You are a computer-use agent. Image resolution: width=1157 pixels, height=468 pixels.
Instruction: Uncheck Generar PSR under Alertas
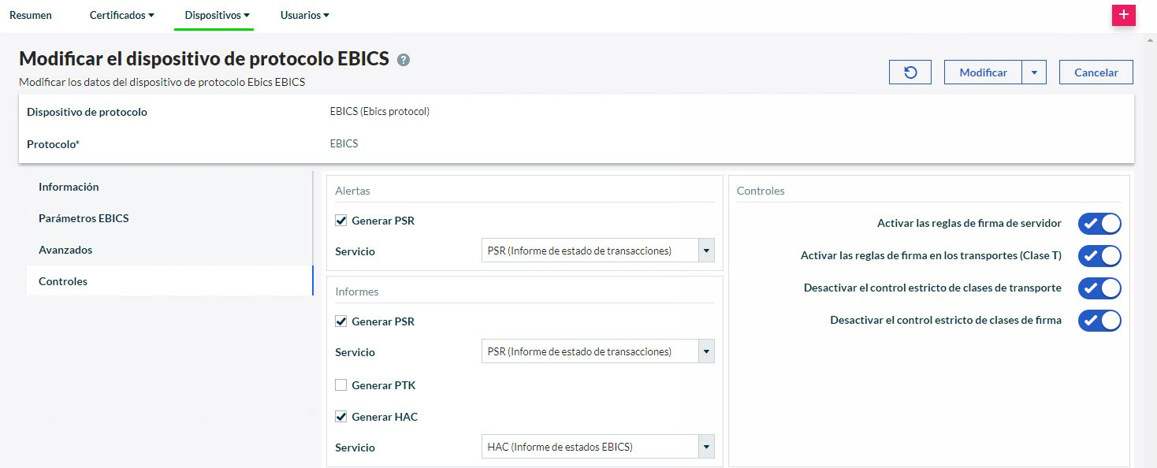341,221
